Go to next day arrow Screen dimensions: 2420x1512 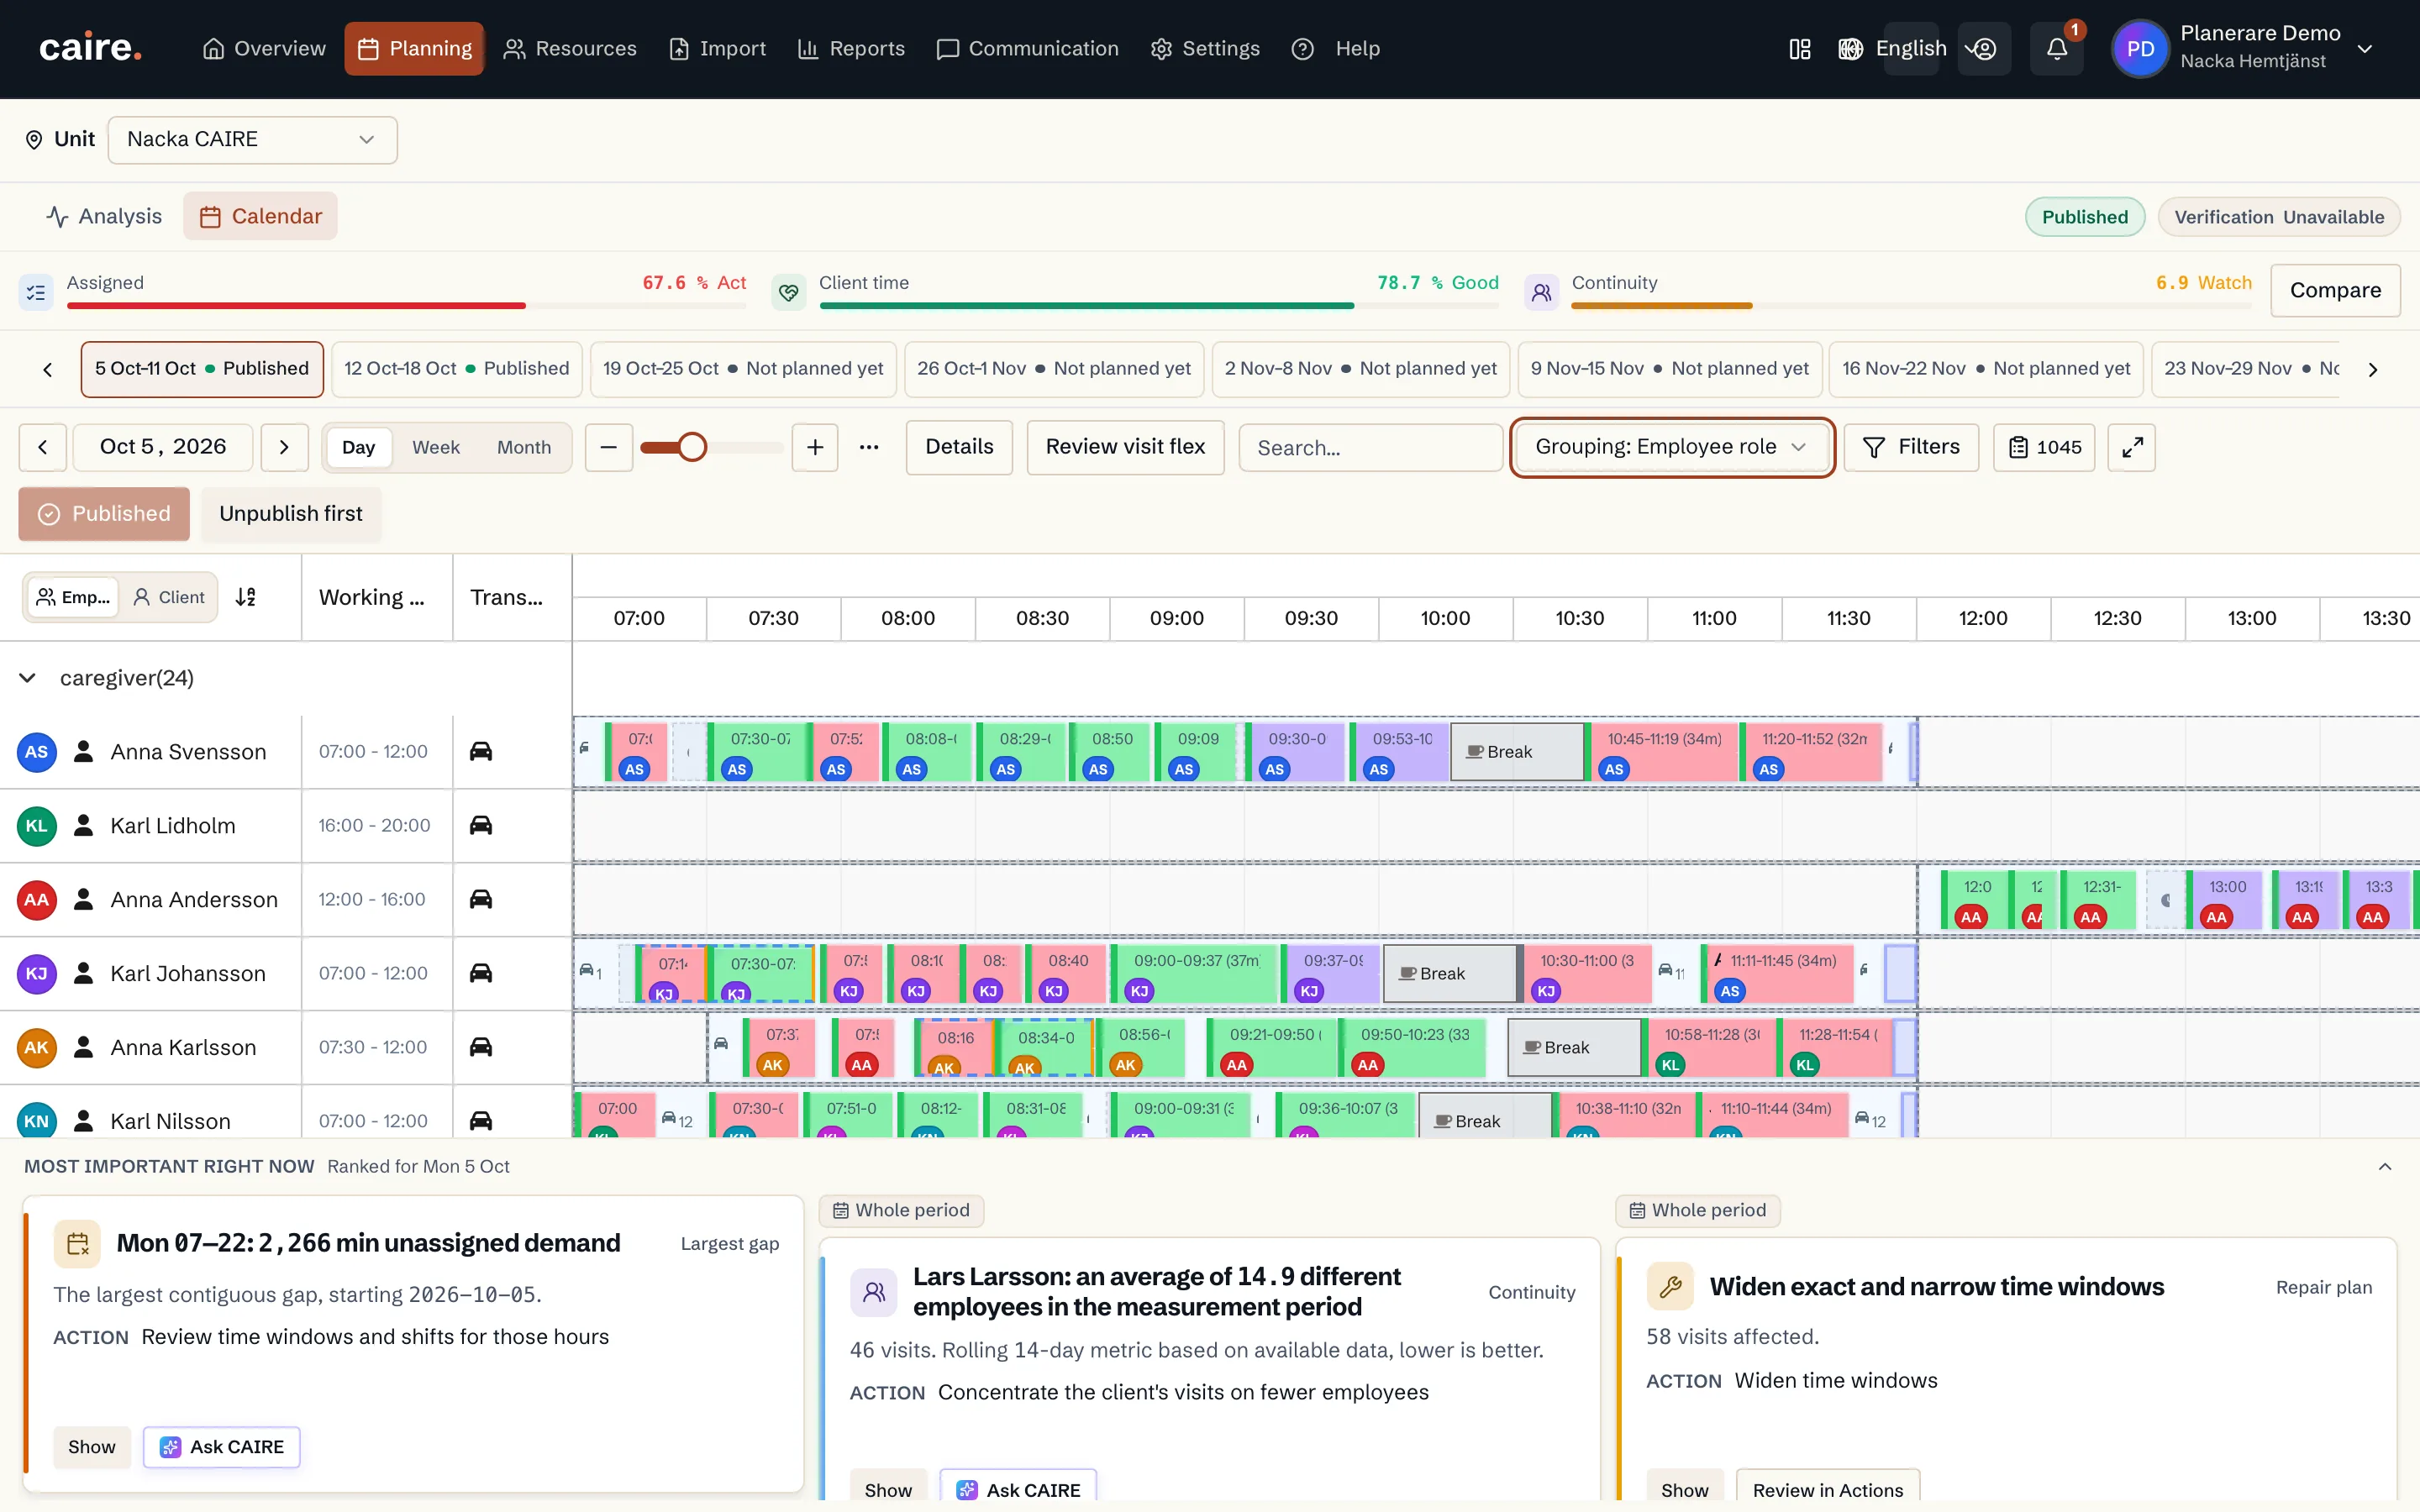tap(284, 447)
